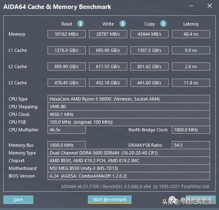Minimize the AIDA64 benchmark window

[191, 6]
